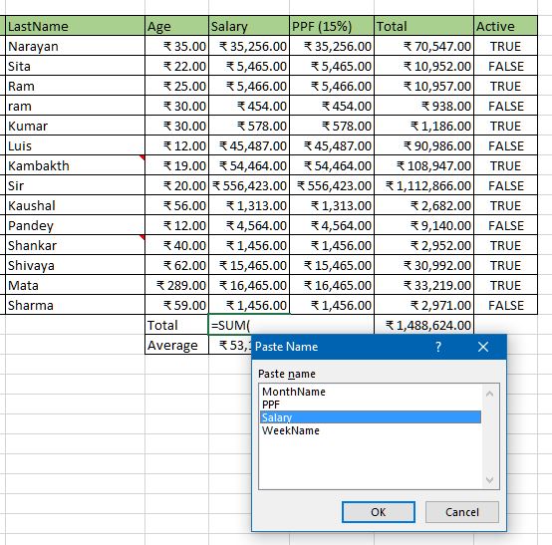This screenshot has width=552, height=545.
Task: Select the Kaushal last name cell
Action: 75,205
